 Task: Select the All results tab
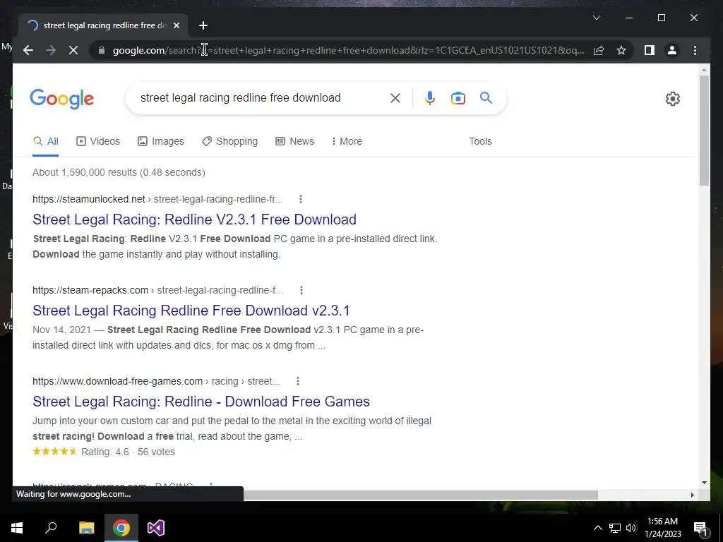(x=46, y=141)
